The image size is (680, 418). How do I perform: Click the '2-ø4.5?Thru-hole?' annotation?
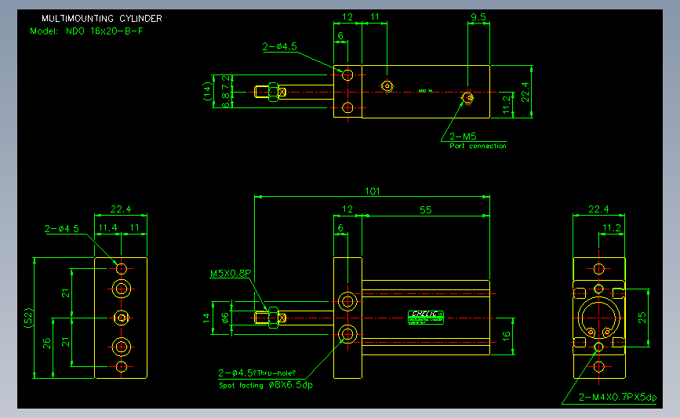256,373
